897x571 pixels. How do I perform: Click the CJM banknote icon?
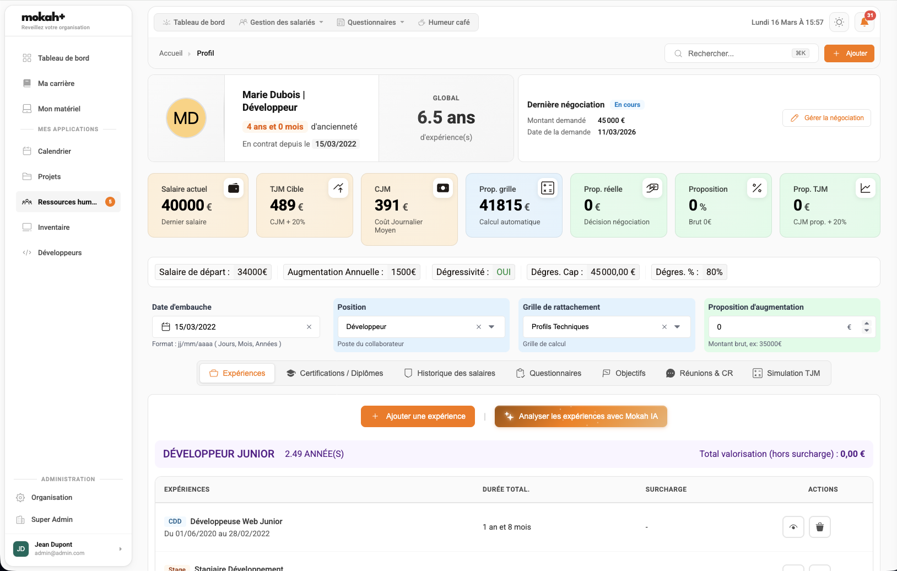coord(443,188)
